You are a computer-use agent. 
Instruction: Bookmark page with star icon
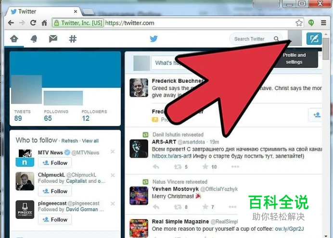coord(299,23)
